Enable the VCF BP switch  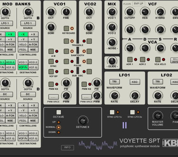tap(51, 72)
